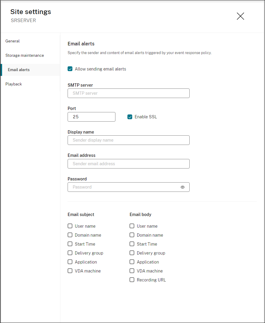This screenshot has height=323, width=265.
Task: Click the Sender display name field
Action: [129, 140]
